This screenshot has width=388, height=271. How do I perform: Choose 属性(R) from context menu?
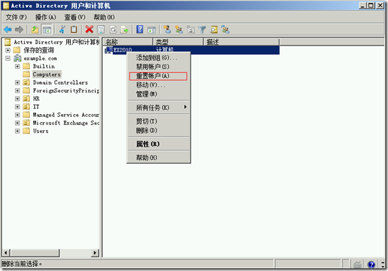(x=159, y=144)
